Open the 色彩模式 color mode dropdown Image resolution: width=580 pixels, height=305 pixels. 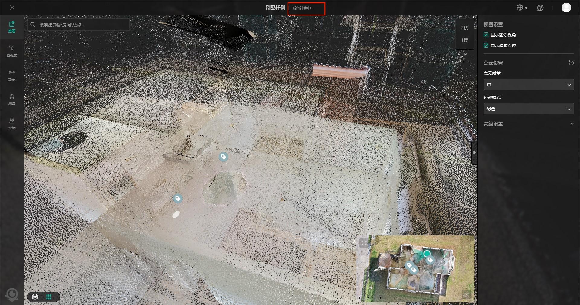[528, 109]
